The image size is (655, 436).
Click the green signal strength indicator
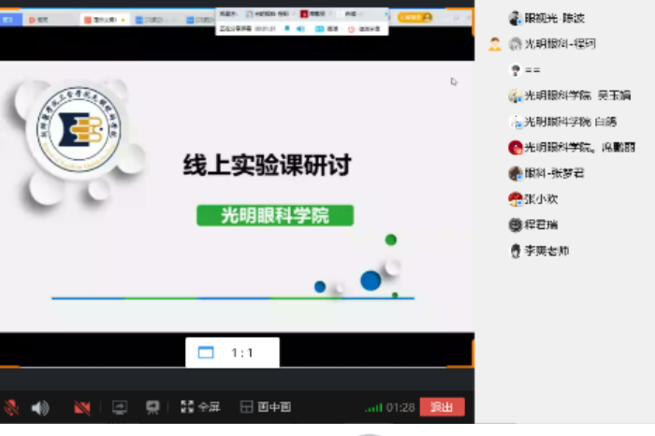pos(373,407)
